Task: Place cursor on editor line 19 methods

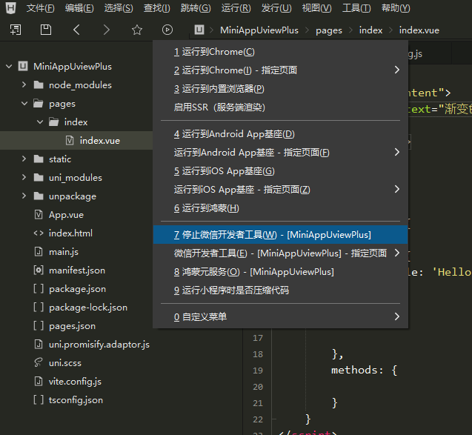Action: click(357, 370)
